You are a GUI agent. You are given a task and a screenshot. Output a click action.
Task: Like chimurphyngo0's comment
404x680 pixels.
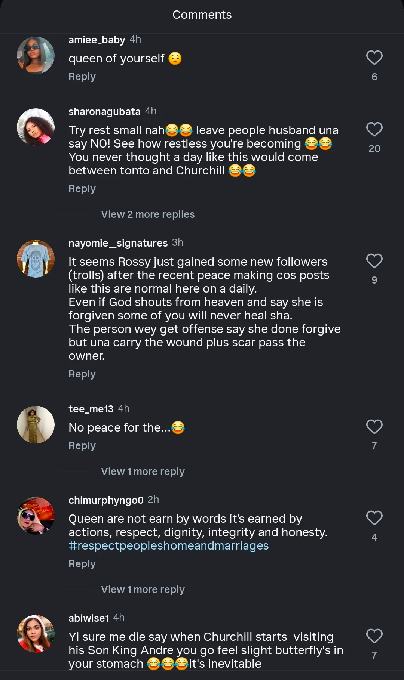[374, 518]
